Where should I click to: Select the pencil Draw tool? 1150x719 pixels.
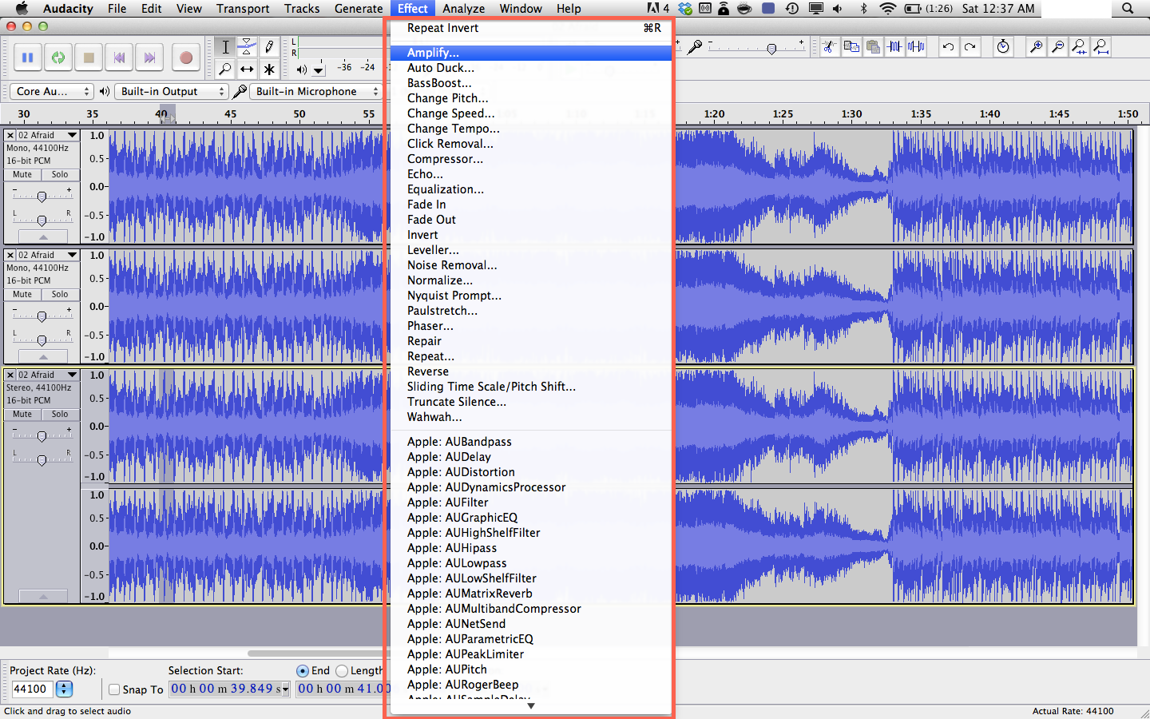(x=269, y=47)
